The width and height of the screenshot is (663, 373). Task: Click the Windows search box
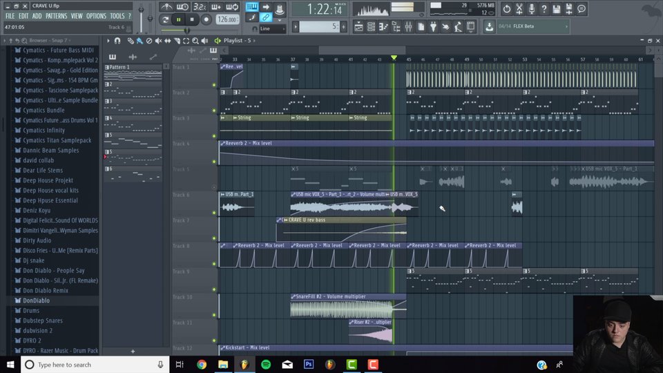(x=95, y=364)
